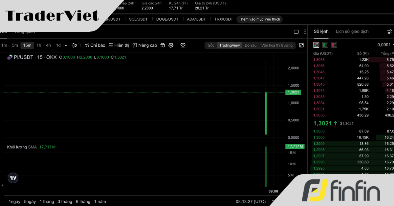Open the 0,0001 price precision dropdown
The image size is (394, 206).
[x=385, y=45]
